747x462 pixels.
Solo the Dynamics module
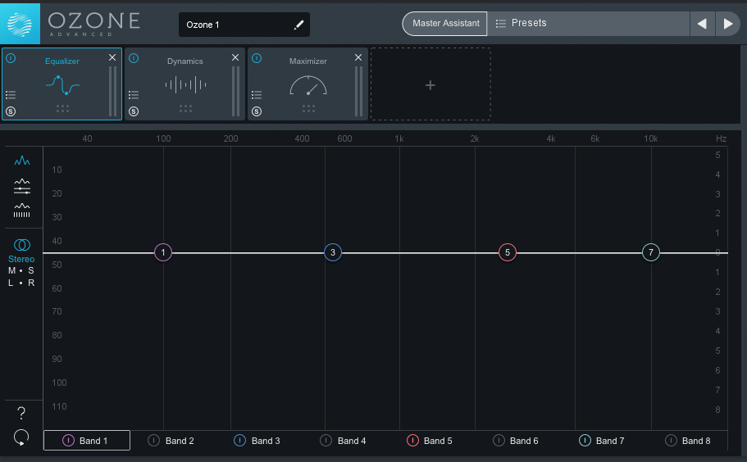click(x=134, y=111)
